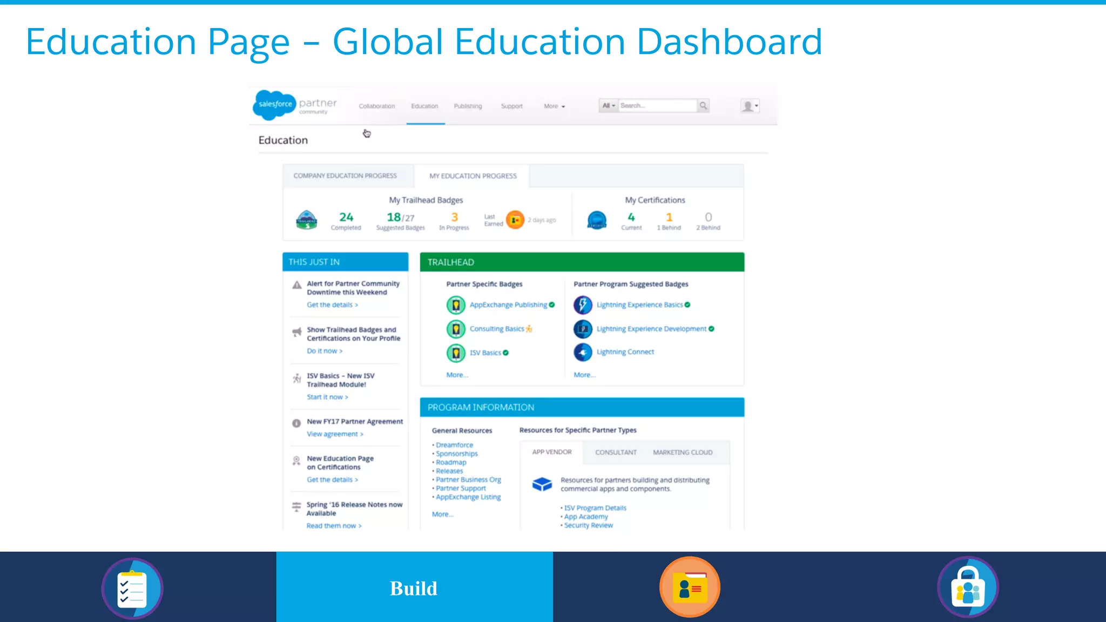The height and width of the screenshot is (622, 1106).
Task: Open the Roadmap resource link
Action: (x=451, y=463)
